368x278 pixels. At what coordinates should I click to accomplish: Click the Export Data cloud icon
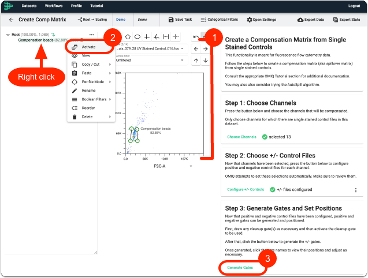pyautogui.click(x=300, y=20)
